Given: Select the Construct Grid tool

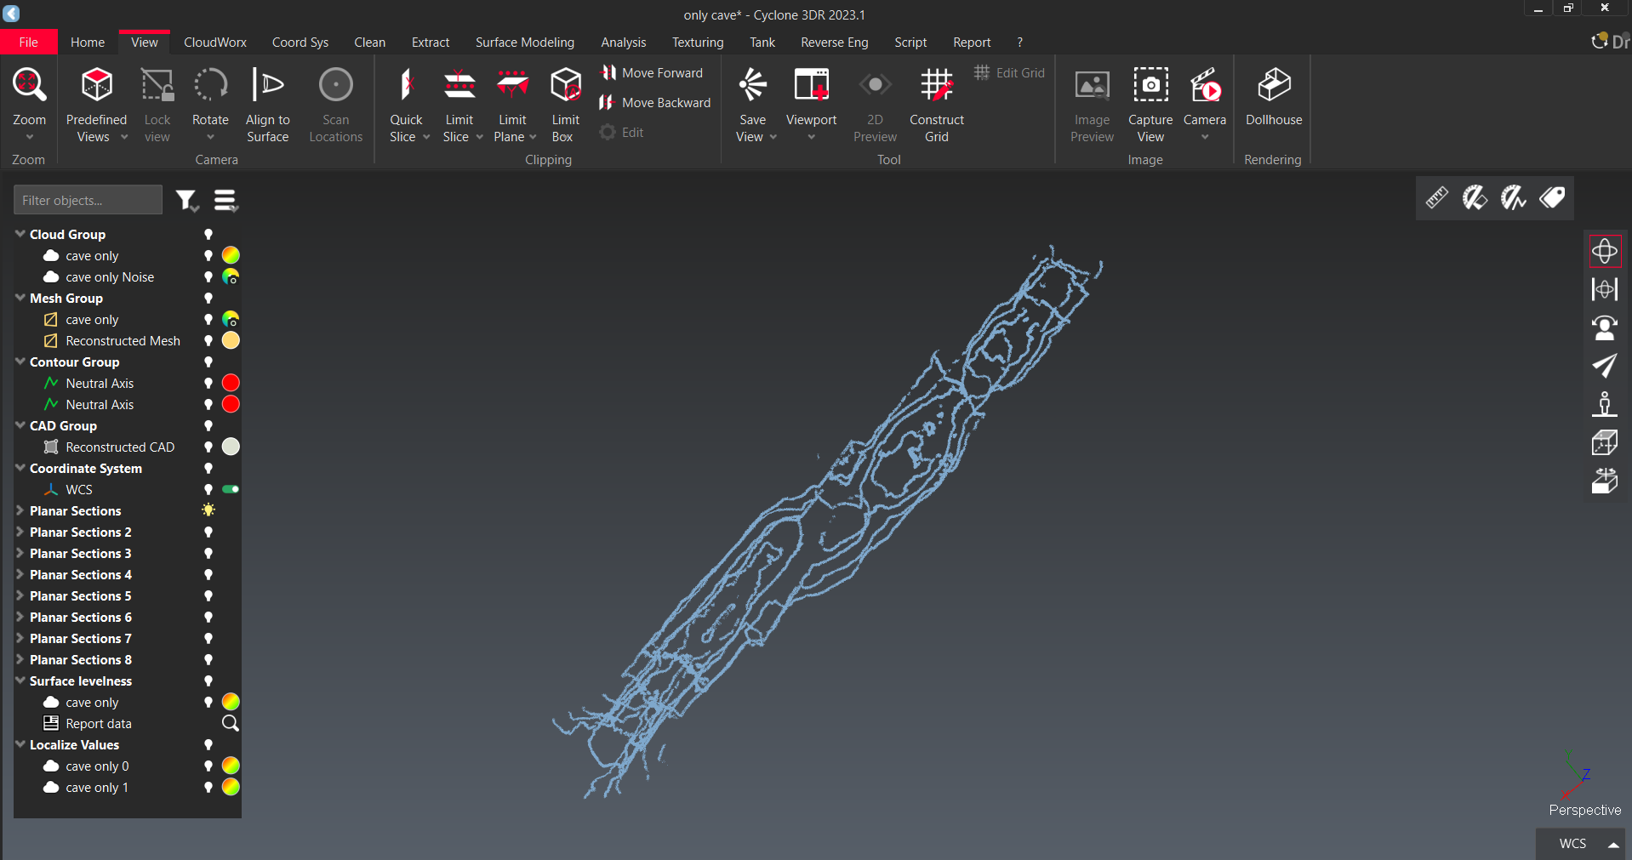Looking at the screenshot, I should tap(936, 87).
